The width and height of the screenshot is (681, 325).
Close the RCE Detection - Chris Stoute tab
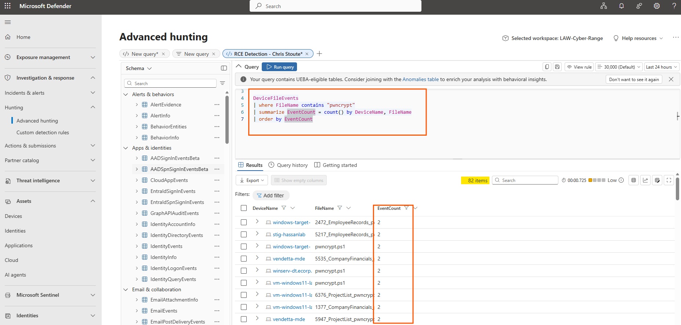coord(307,54)
